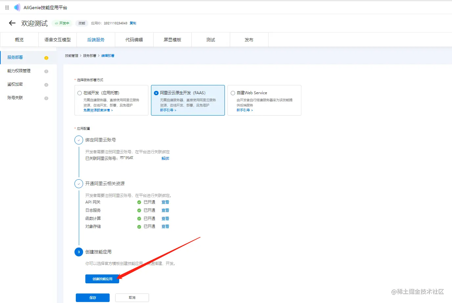
Task: Save the deployment with 保存
Action: pos(93,298)
